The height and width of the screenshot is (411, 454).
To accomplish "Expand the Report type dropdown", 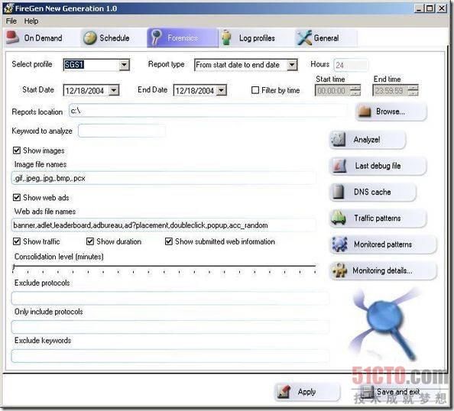I will pos(292,65).
